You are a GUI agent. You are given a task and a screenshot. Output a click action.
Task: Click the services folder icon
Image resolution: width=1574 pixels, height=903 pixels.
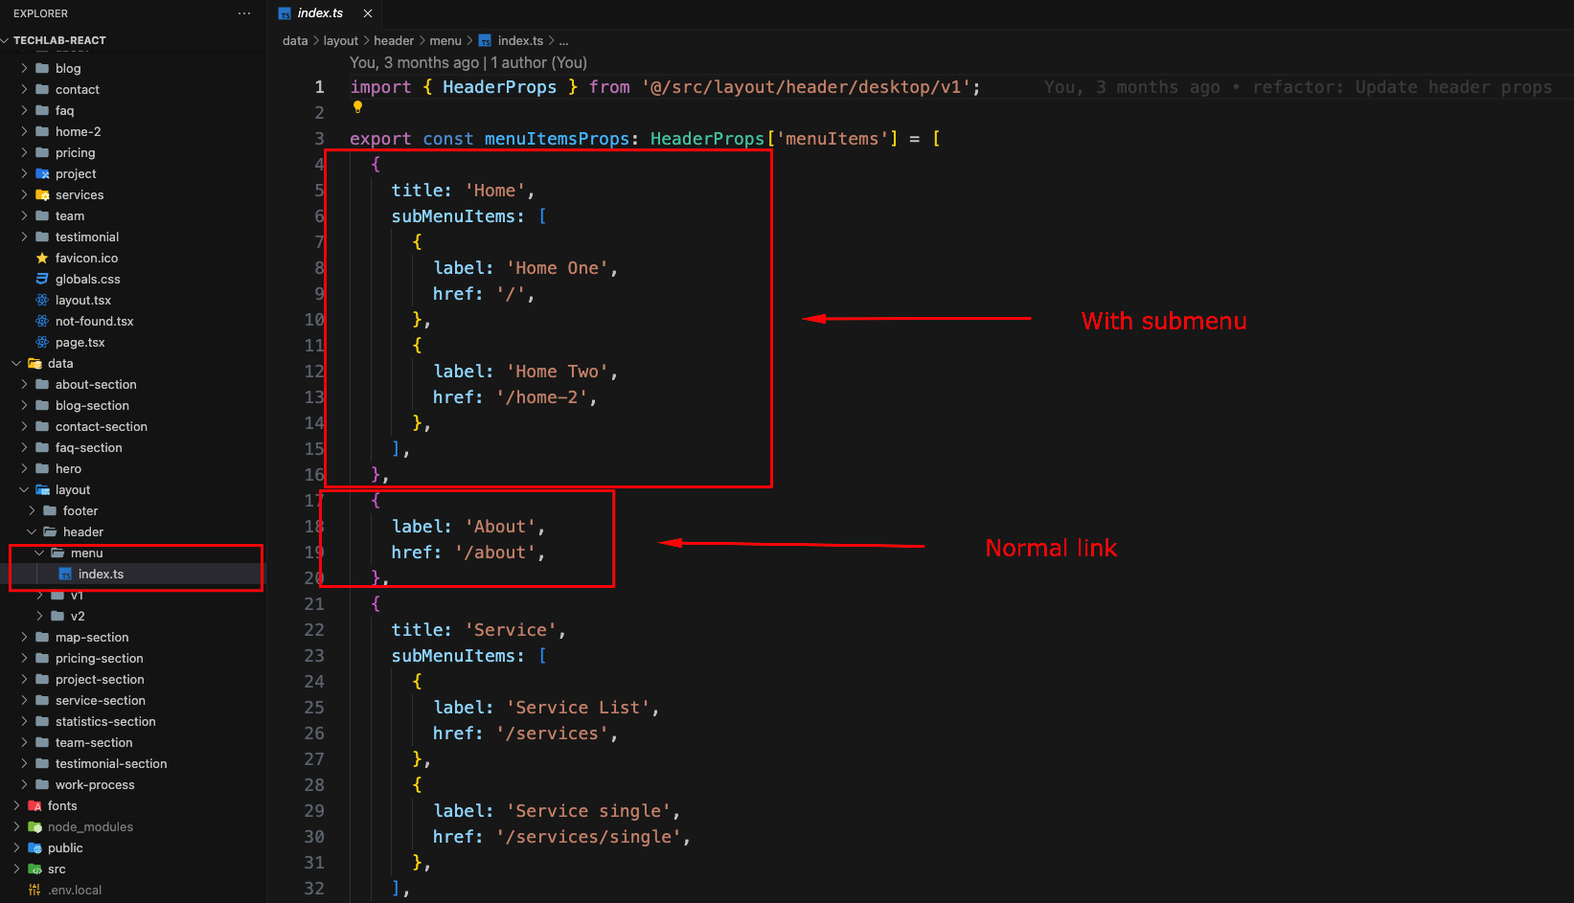(42, 195)
